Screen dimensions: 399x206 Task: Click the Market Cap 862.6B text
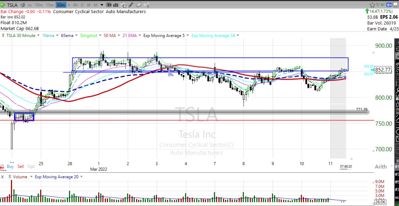coord(19,29)
